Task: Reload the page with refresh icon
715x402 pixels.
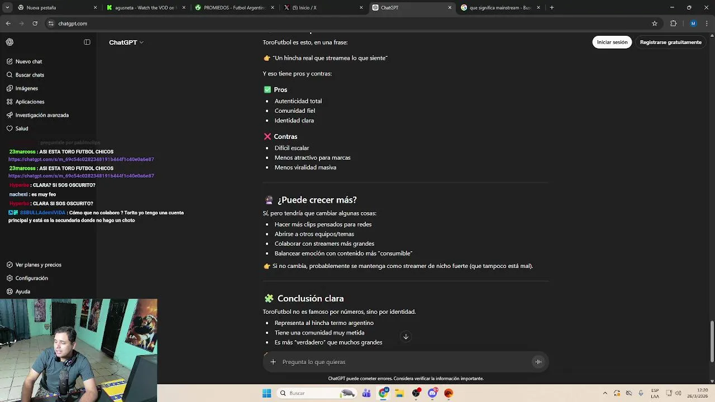Action: [35, 23]
